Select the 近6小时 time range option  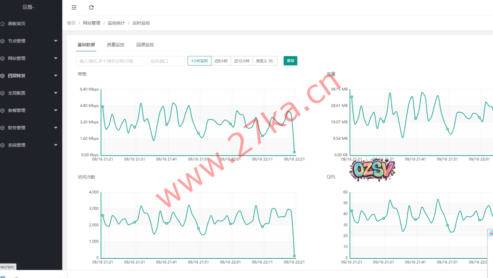[x=221, y=61]
